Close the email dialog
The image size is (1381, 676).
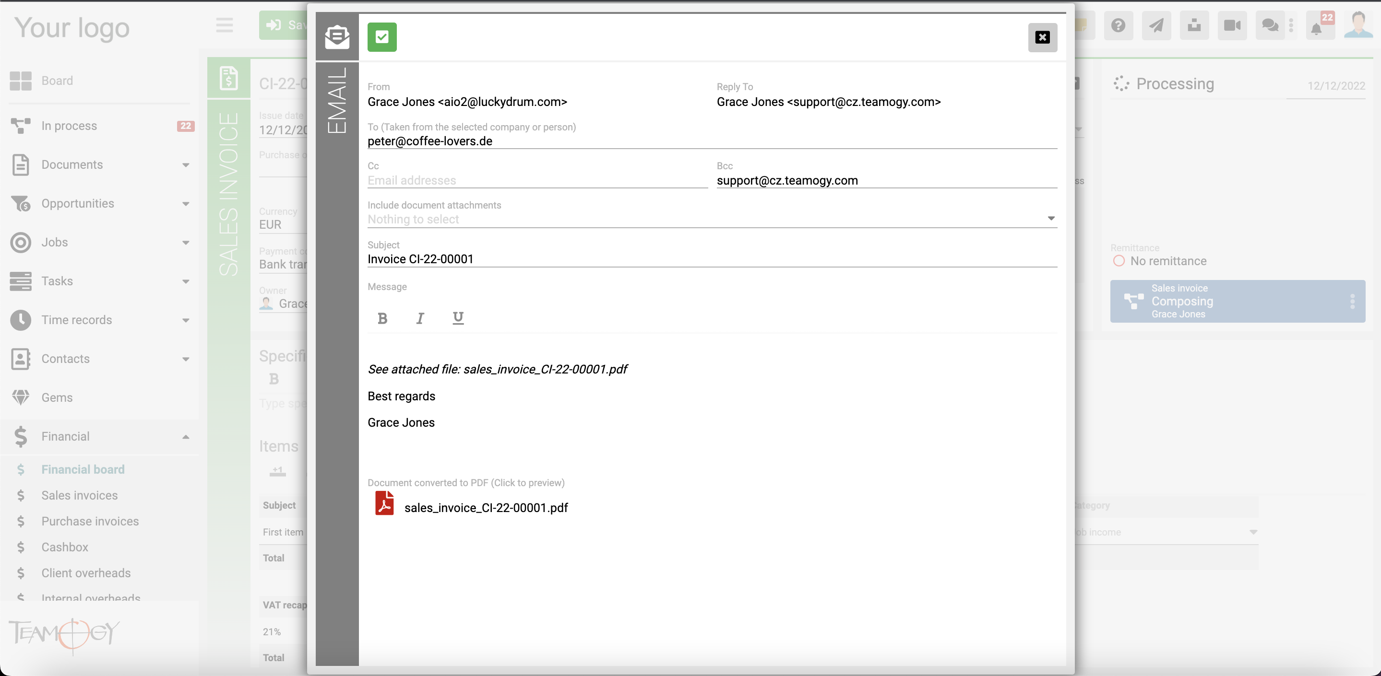1042,37
